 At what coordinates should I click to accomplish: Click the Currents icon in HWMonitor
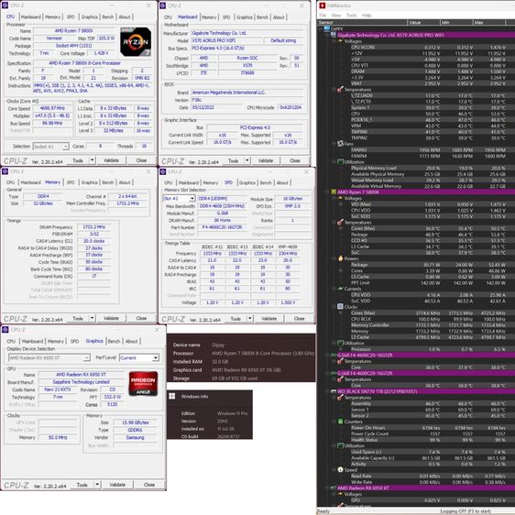(340, 289)
